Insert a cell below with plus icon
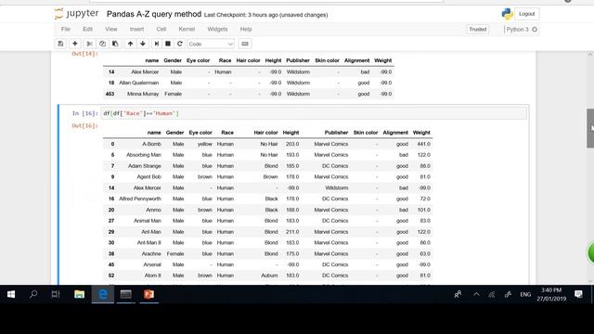594x334 pixels. (x=75, y=44)
